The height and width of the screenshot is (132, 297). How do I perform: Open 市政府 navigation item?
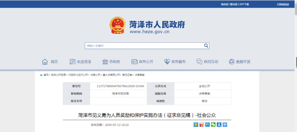[x=111, y=62]
